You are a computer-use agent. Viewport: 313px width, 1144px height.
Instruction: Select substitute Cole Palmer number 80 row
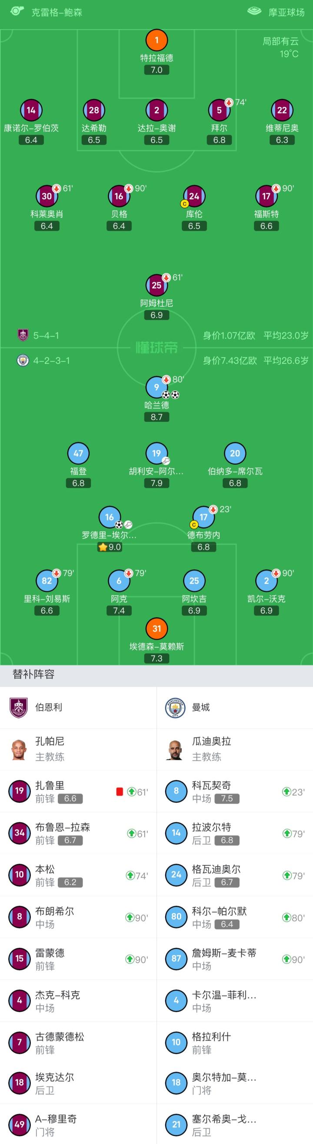pos(235,917)
